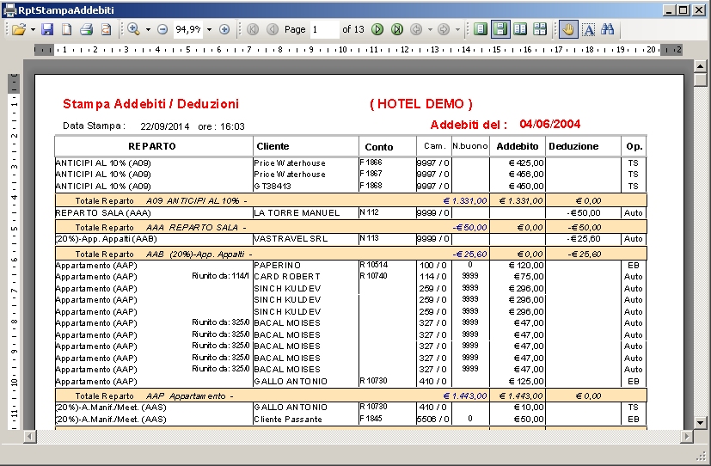Select the hand pan tool
Image resolution: width=711 pixels, height=466 pixels.
point(568,29)
